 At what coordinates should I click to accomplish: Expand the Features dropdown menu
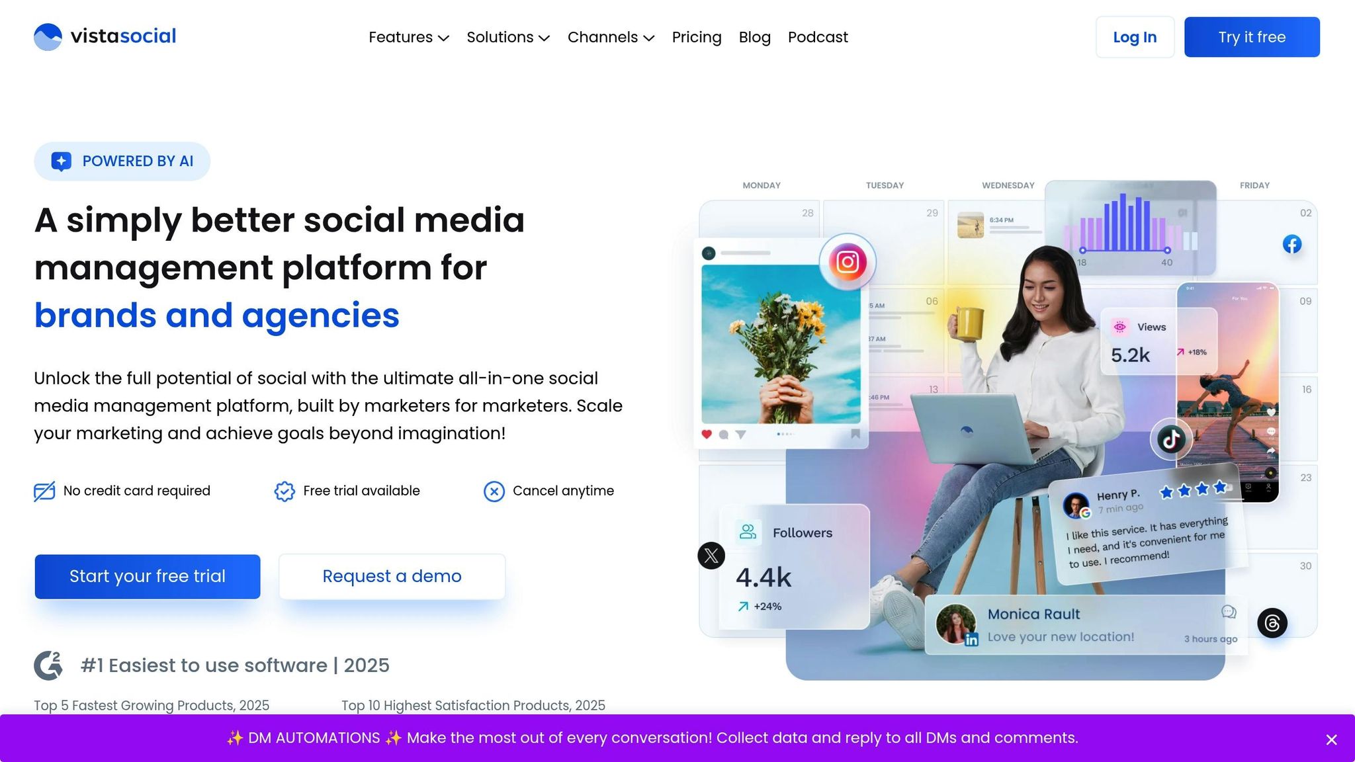click(x=409, y=38)
